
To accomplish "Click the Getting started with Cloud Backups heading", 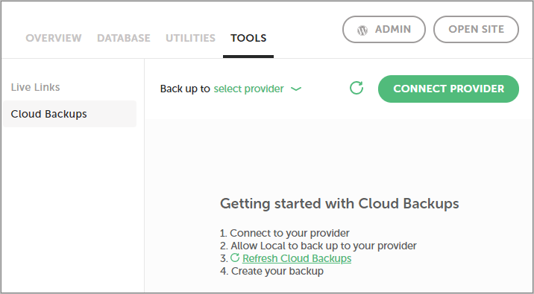I will (x=339, y=204).
